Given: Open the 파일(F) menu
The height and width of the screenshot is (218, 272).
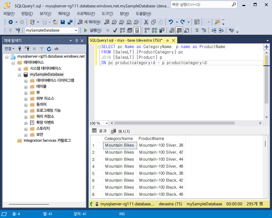Looking at the screenshot, I should click(9, 14).
